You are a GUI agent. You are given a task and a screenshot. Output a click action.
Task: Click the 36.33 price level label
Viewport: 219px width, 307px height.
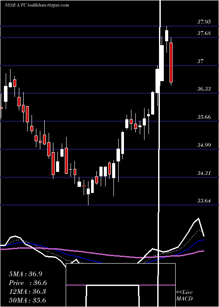pyautogui.click(x=204, y=89)
